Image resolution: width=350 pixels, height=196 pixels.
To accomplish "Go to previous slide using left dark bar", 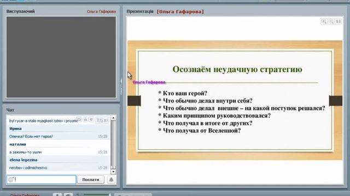I will (134, 101).
